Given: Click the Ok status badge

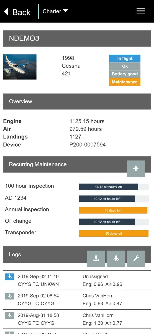Looking at the screenshot, I should tap(125, 66).
